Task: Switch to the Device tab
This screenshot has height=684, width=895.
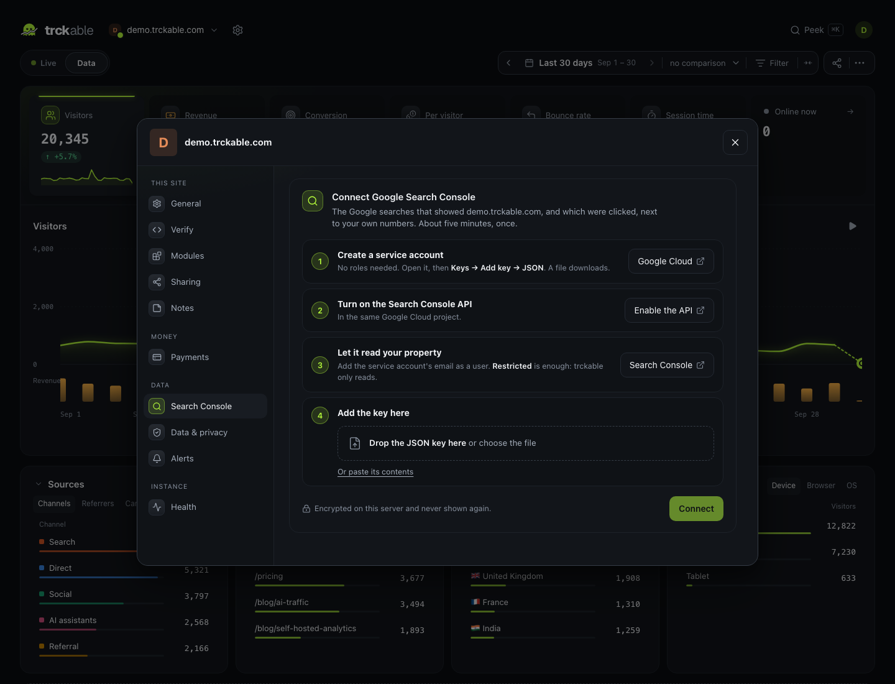Action: point(783,486)
